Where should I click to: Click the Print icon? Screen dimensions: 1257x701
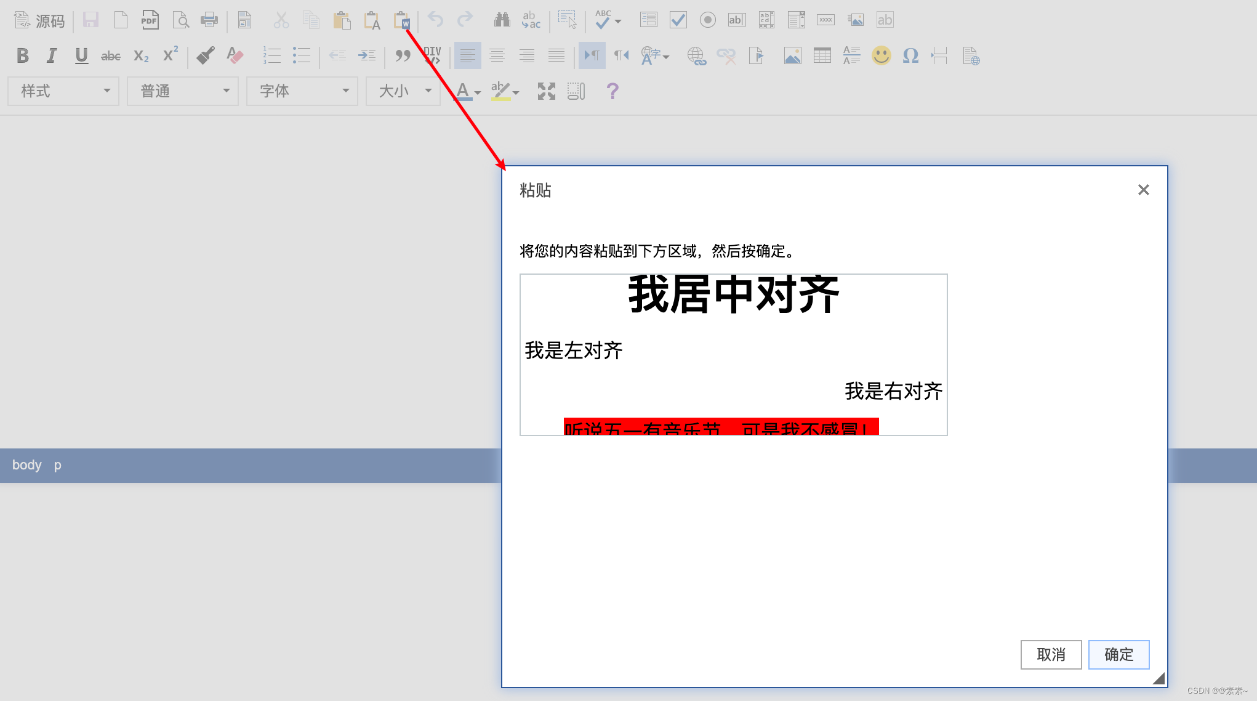209,20
